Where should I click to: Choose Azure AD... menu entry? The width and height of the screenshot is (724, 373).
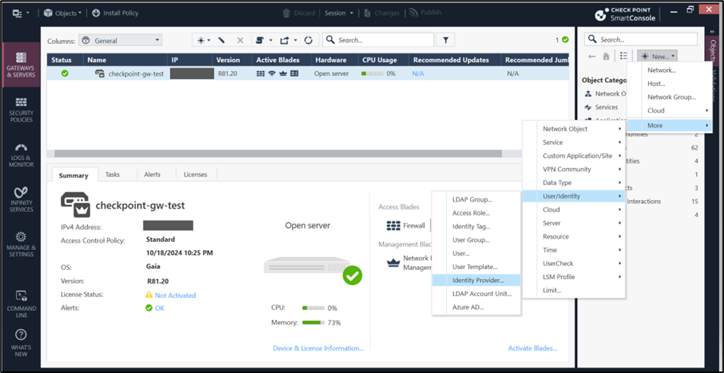click(x=468, y=307)
